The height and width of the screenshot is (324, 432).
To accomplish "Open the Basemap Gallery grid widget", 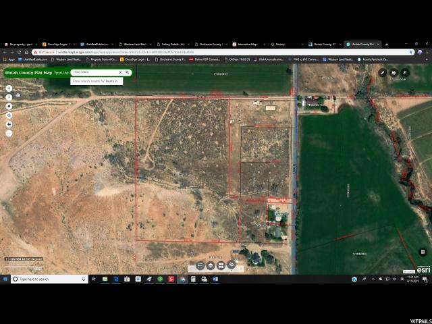I will [221, 265].
